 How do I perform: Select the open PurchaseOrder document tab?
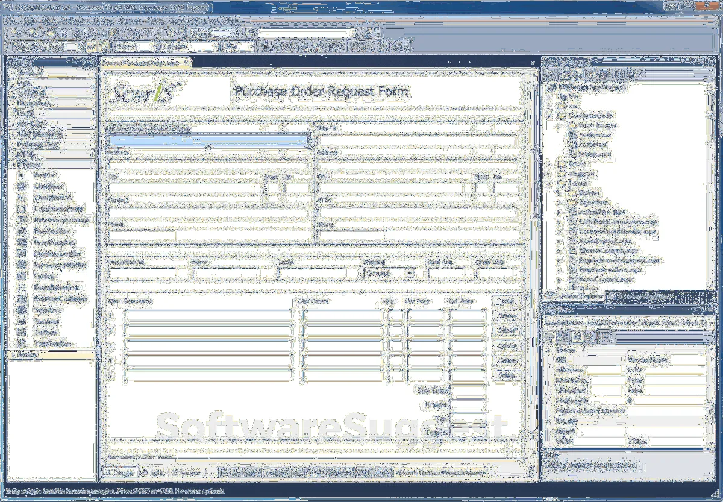coord(146,62)
